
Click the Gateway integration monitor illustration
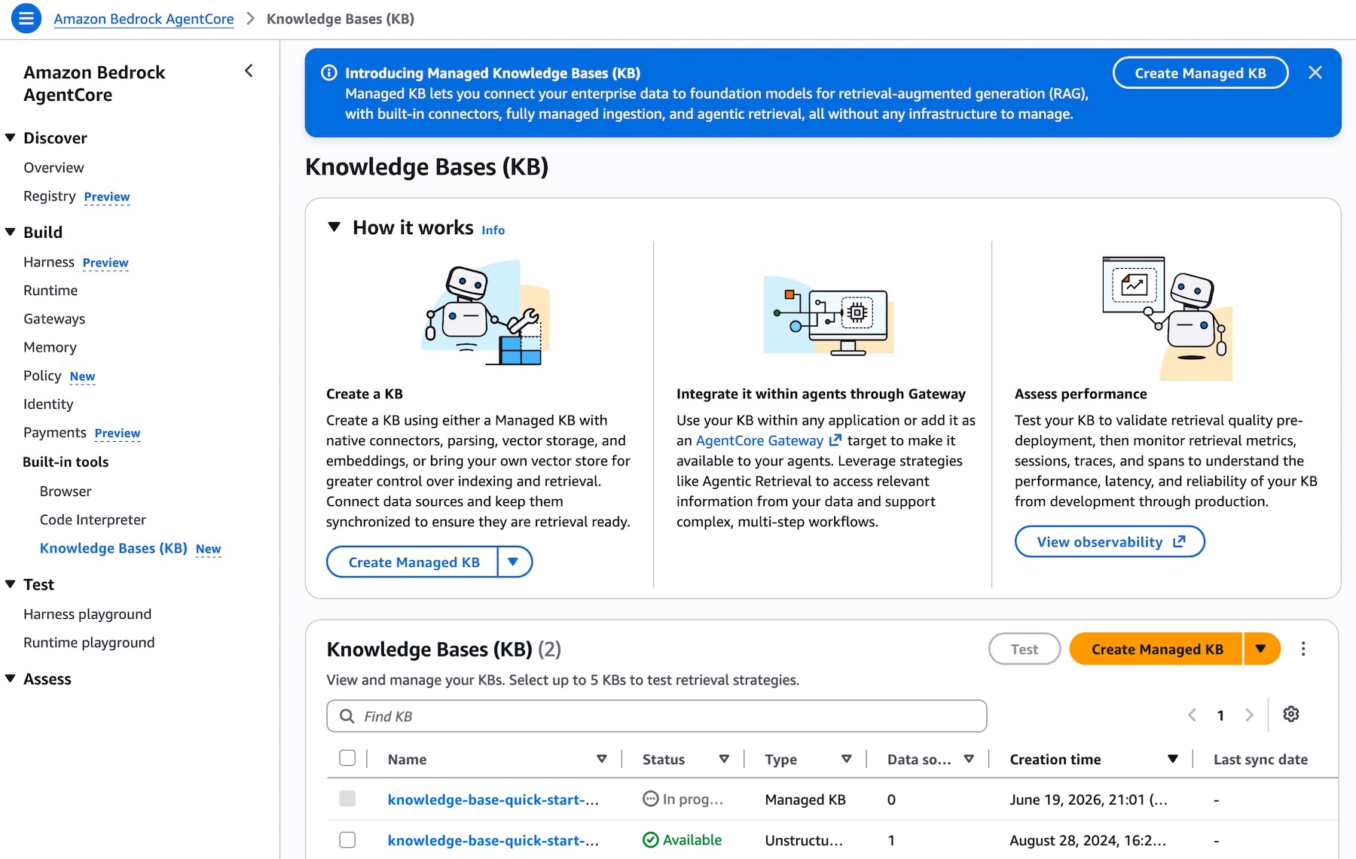[829, 315]
